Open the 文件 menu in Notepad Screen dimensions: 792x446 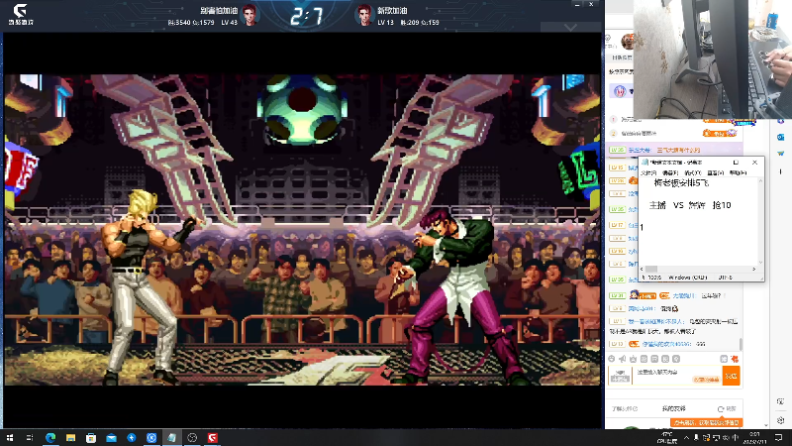click(648, 172)
